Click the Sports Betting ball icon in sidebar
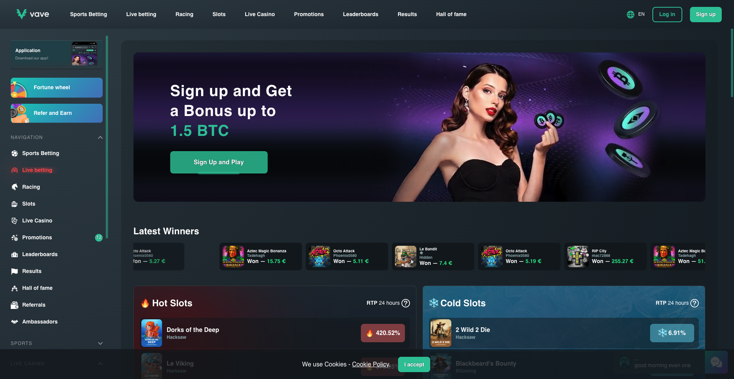734x379 pixels. (x=15, y=153)
